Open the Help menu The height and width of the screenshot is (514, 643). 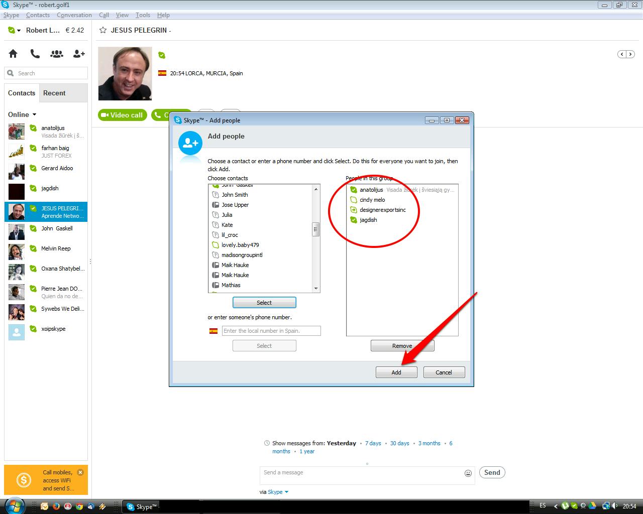coord(163,15)
